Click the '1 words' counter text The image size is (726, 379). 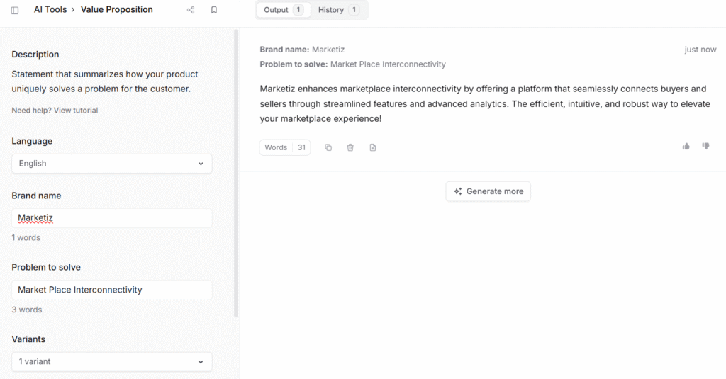point(26,238)
